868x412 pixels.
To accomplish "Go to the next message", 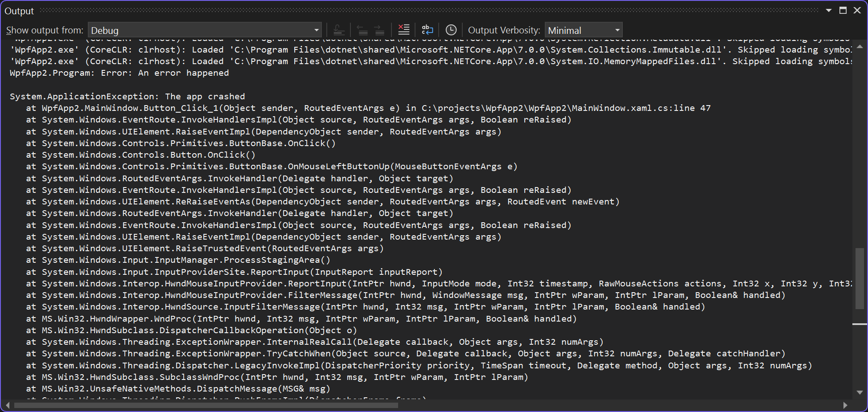I will pyautogui.click(x=378, y=29).
